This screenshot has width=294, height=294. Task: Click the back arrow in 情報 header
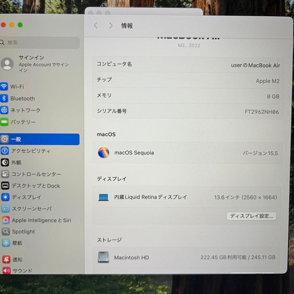[x=96, y=25]
